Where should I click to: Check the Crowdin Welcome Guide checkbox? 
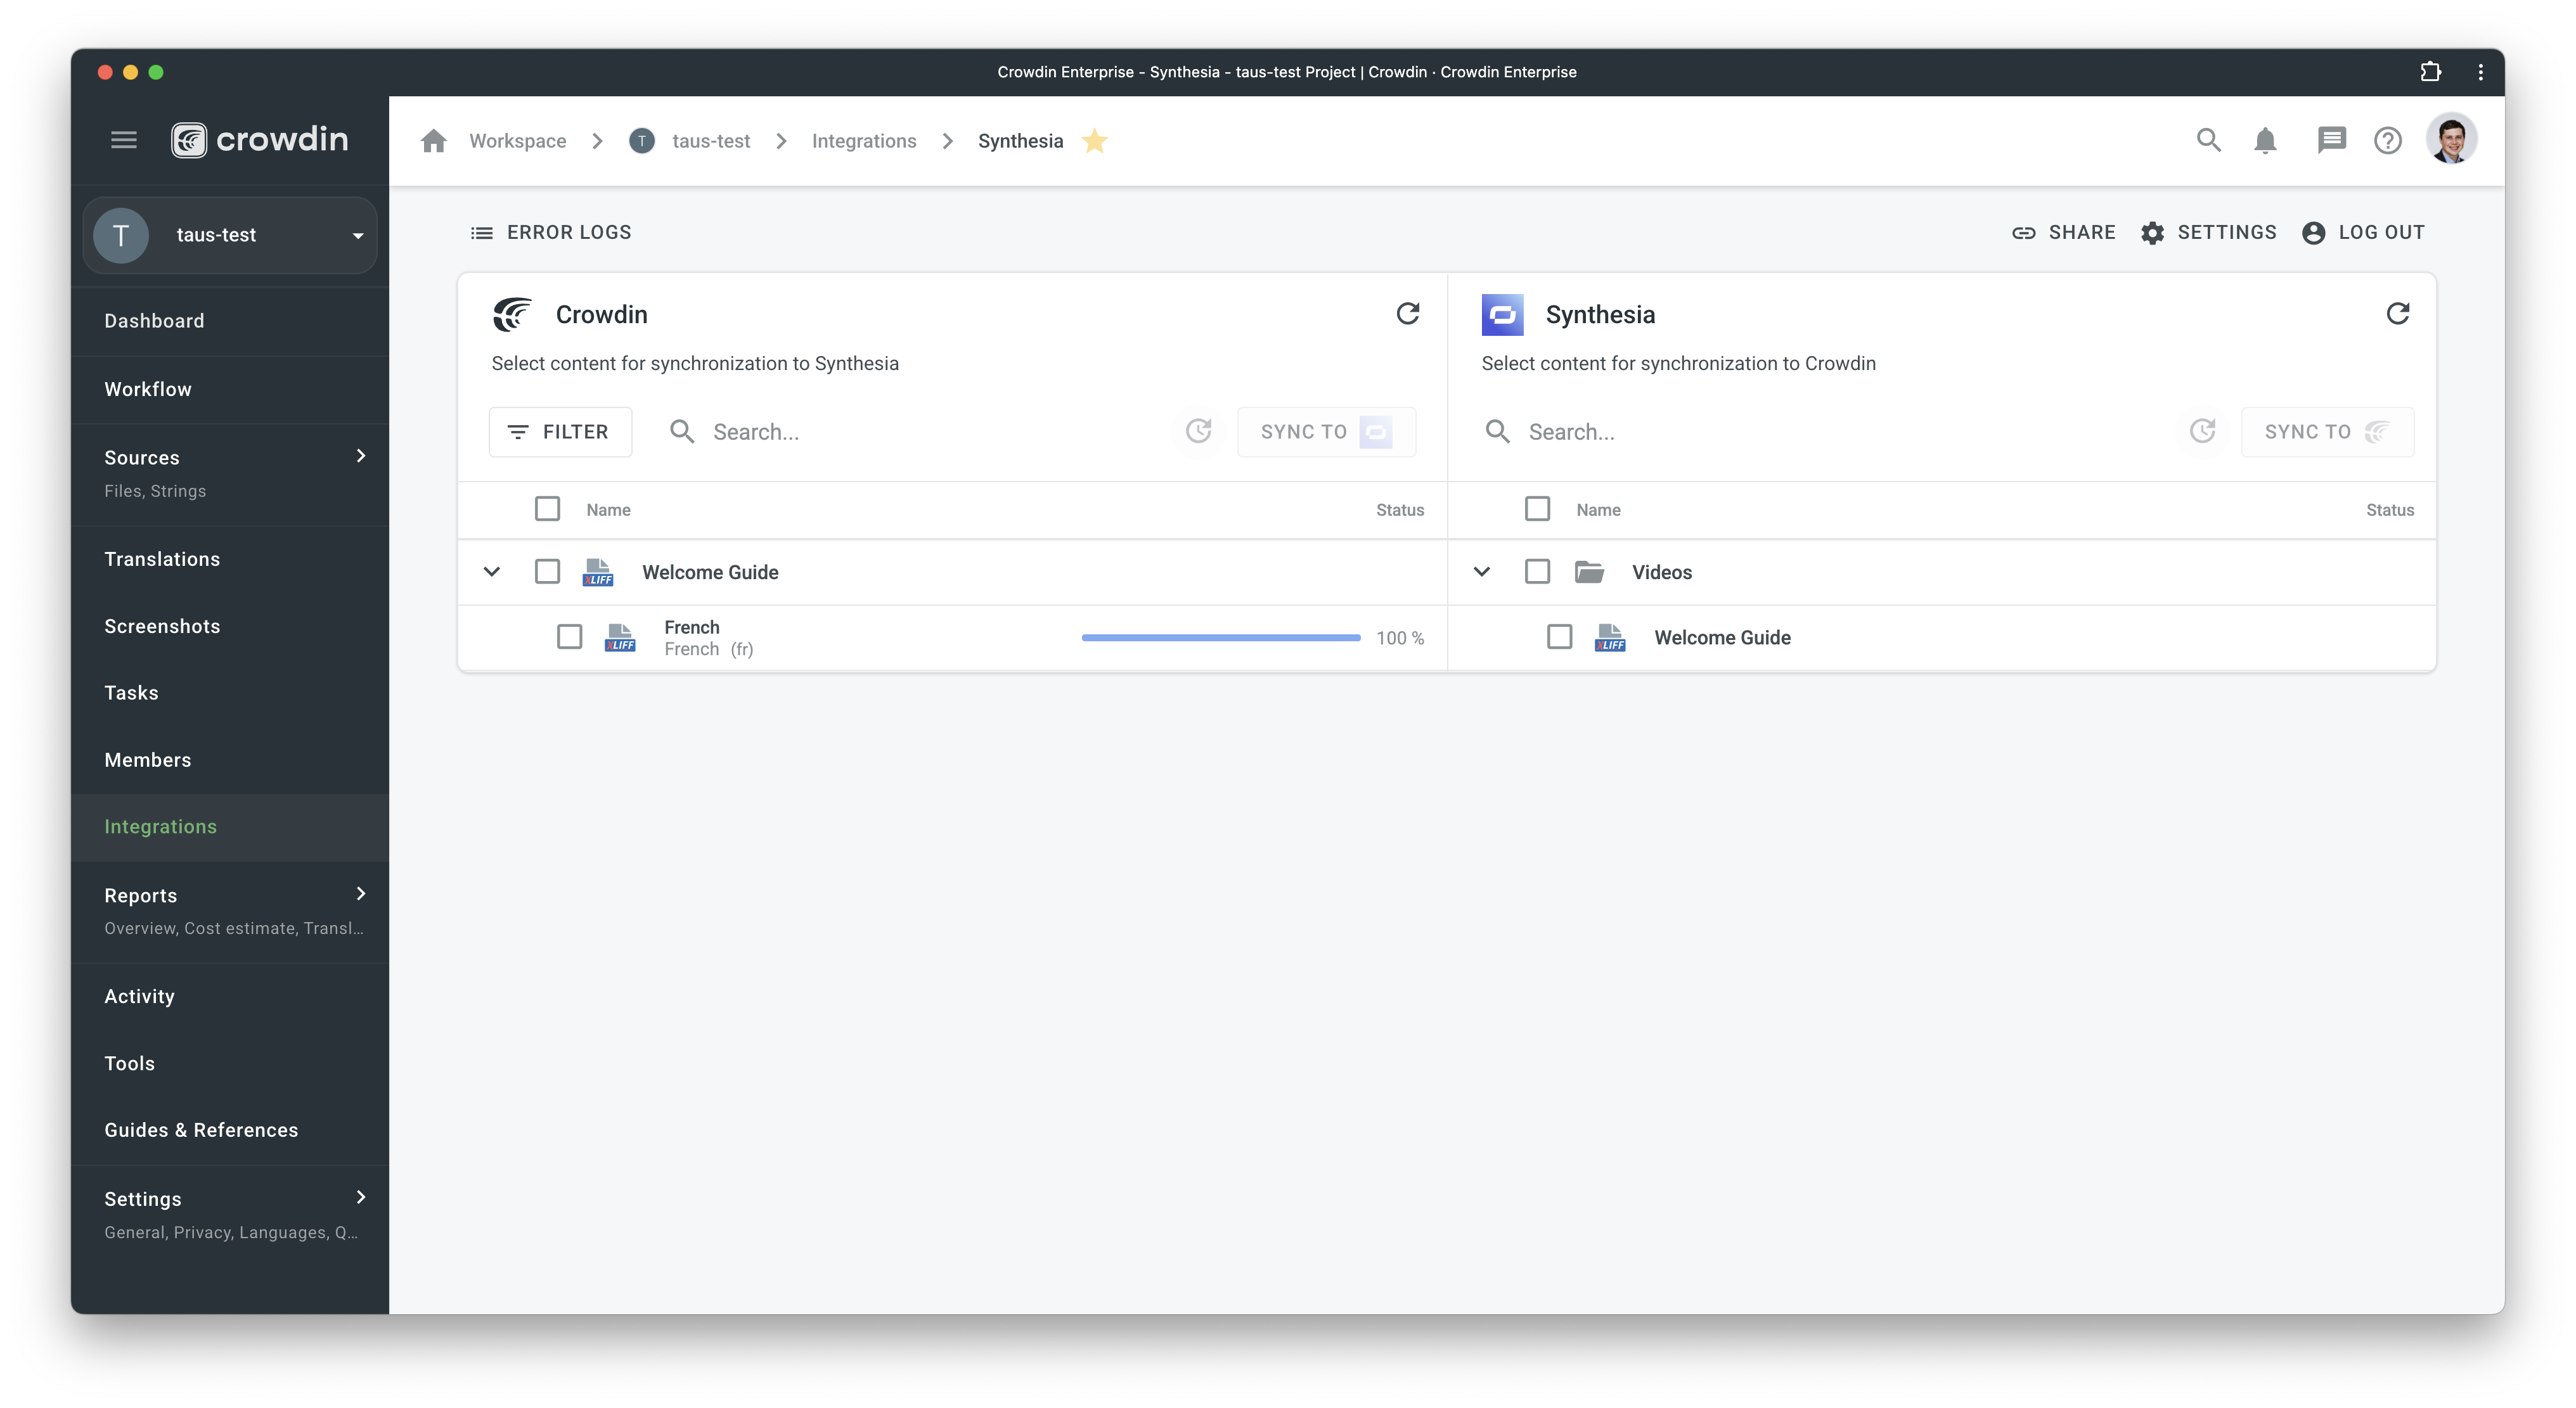point(547,572)
